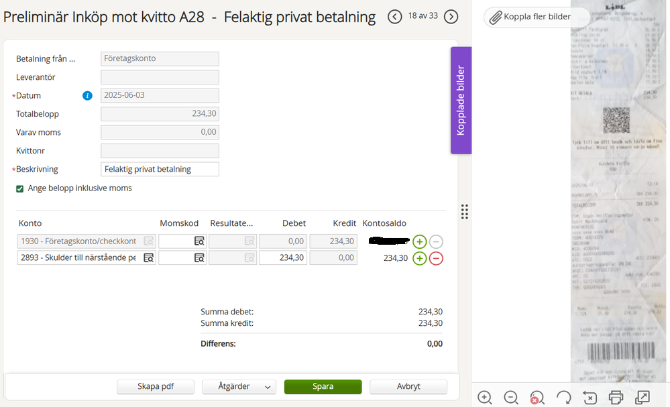Click Kredit field of 2893 row
This screenshot has height=407, width=670.
pyautogui.click(x=333, y=258)
